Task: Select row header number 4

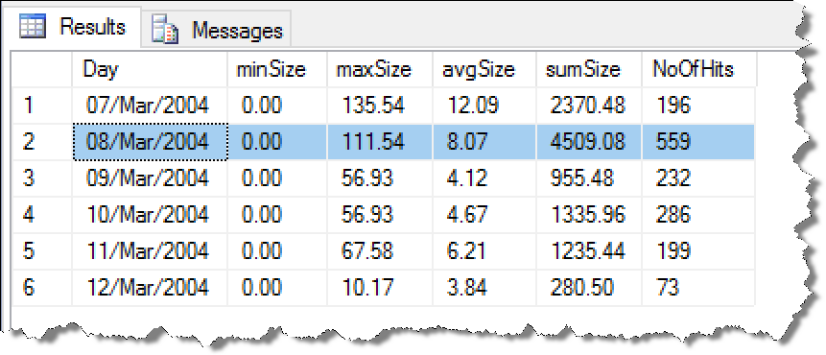Action: pos(42,214)
